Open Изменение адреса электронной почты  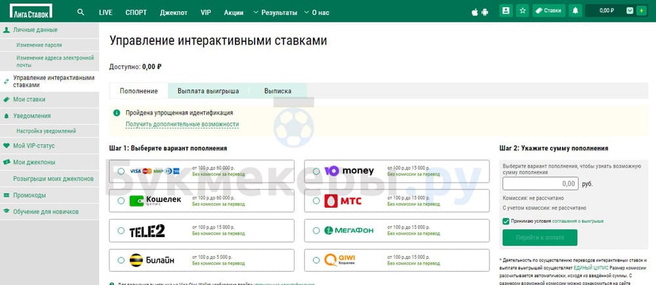click(x=55, y=62)
